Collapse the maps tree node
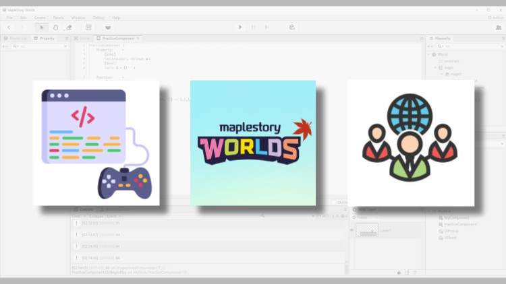Viewport: 506px width, 284px height. click(x=435, y=67)
